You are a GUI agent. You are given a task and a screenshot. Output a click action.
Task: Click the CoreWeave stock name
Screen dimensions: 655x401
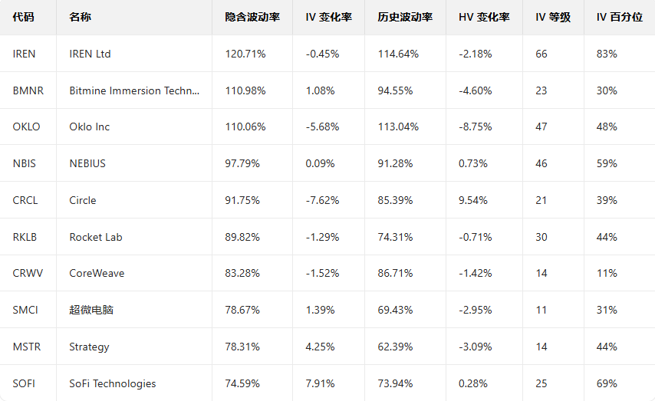click(97, 273)
